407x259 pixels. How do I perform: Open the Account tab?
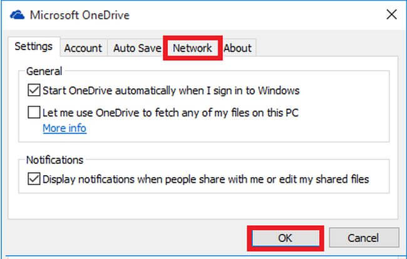(x=83, y=48)
